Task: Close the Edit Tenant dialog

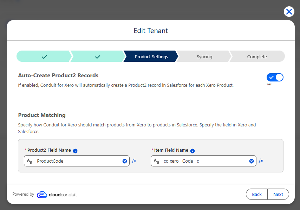Action: click(289, 12)
